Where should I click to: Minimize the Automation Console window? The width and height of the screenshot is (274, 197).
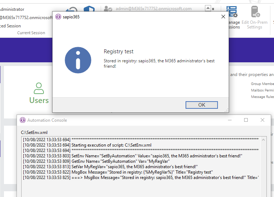[229, 120]
